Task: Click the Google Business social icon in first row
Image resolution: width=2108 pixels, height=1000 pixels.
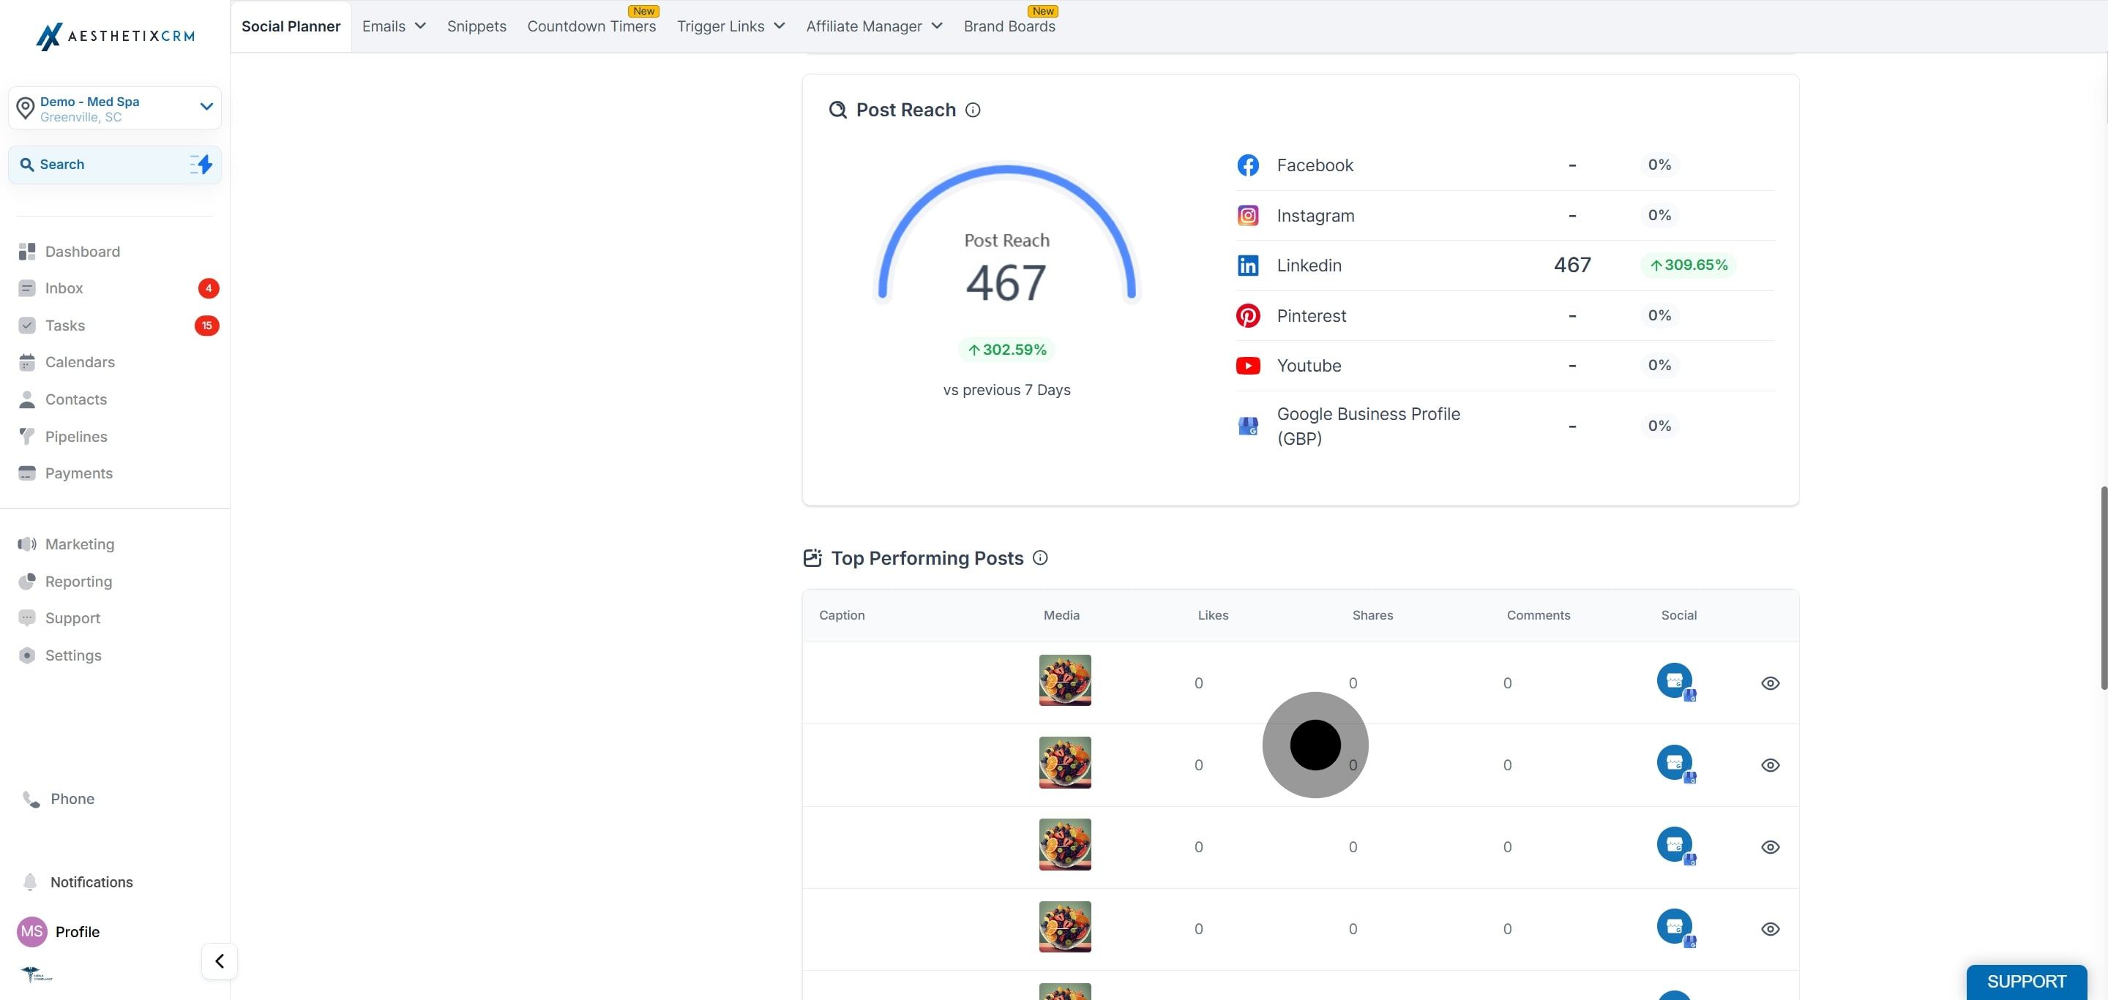Action: (1675, 681)
